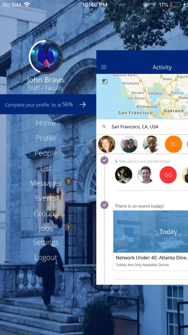Tap the Messages badge showing 3
The height and width of the screenshot is (335, 188).
68,182
